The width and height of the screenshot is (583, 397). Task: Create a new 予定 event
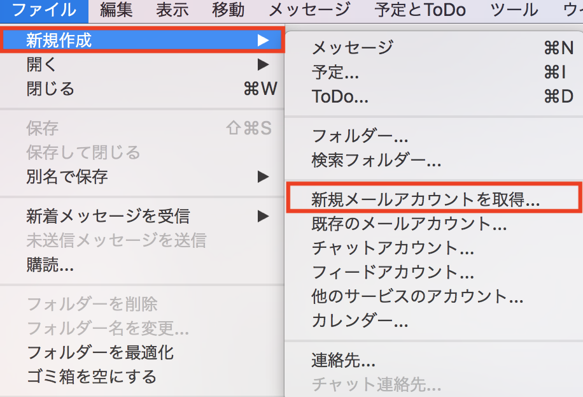point(335,72)
